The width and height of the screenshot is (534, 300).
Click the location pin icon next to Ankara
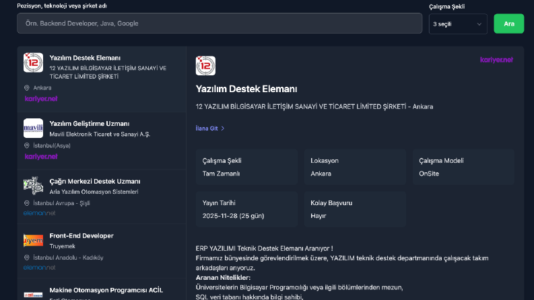pos(26,87)
